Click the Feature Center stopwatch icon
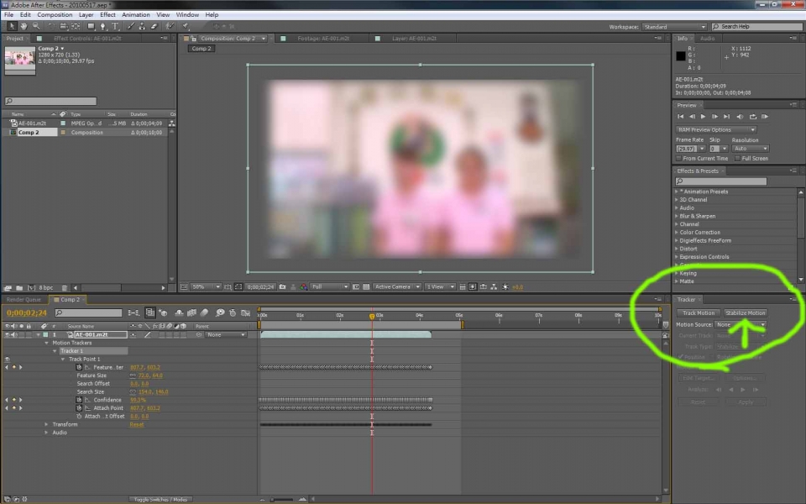This screenshot has width=806, height=504. pyautogui.click(x=79, y=367)
